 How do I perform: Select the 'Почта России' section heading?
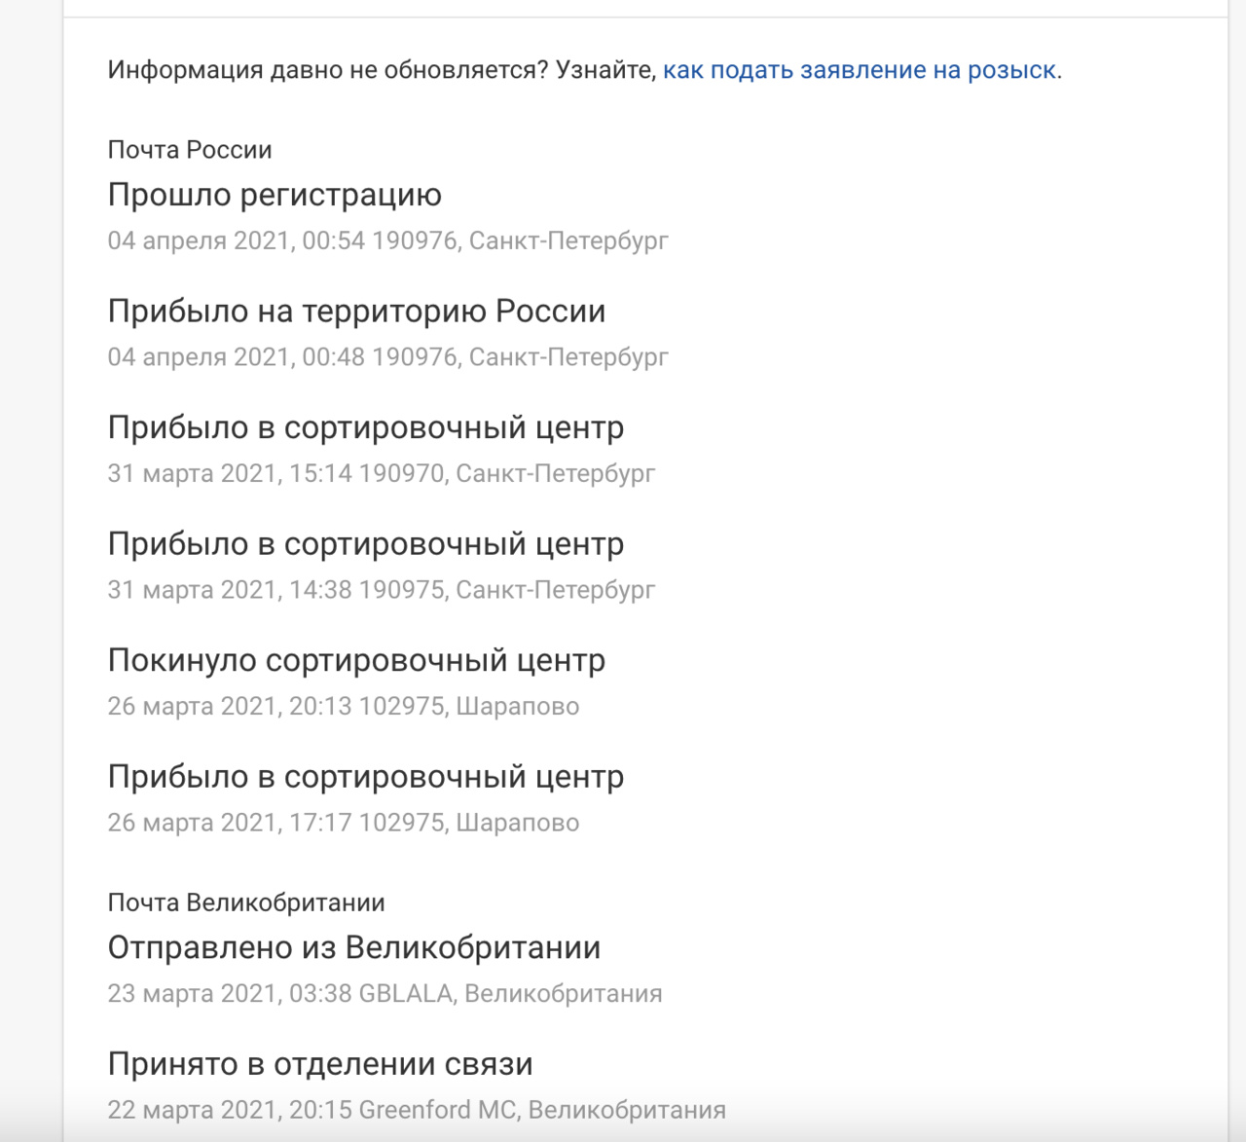190,150
